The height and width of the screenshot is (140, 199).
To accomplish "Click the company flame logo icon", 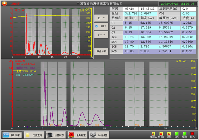I will click(4, 3).
